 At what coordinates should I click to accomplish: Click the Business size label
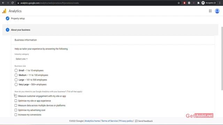click(20, 66)
